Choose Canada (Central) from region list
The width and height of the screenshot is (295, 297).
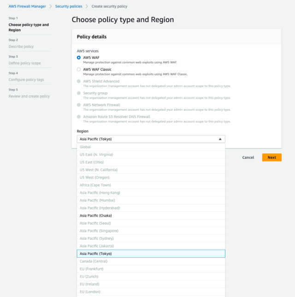(x=151, y=261)
